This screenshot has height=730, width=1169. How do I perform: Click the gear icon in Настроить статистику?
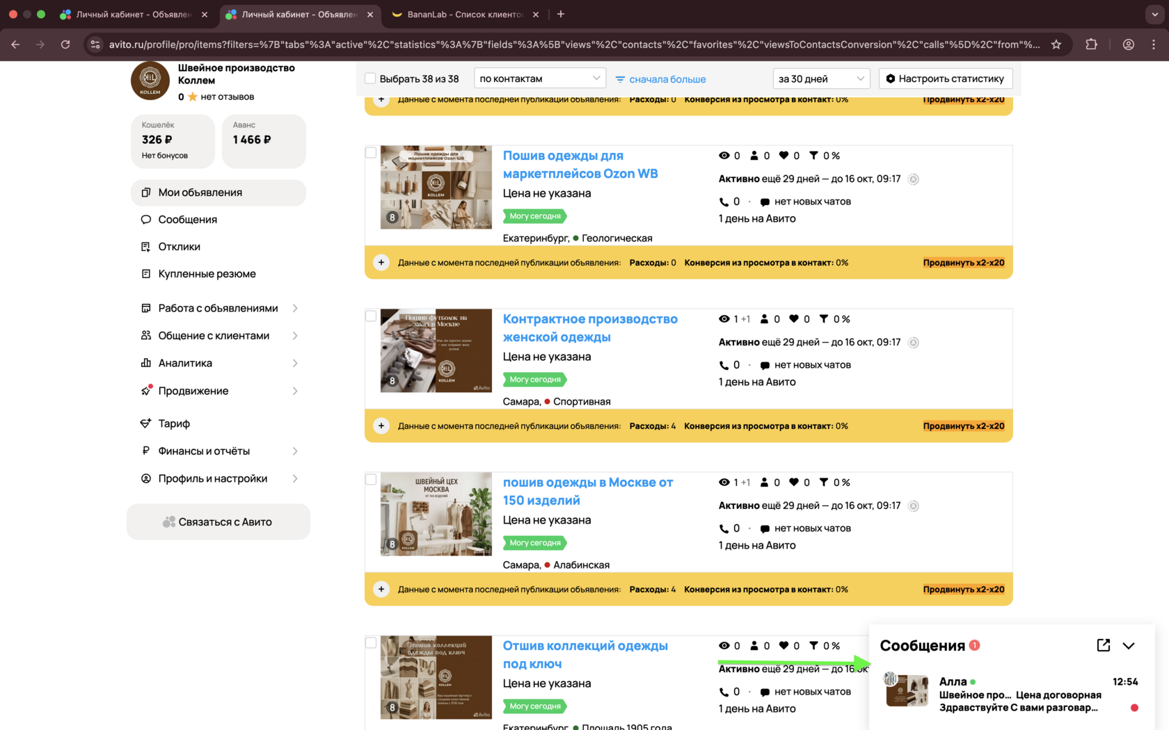891,79
